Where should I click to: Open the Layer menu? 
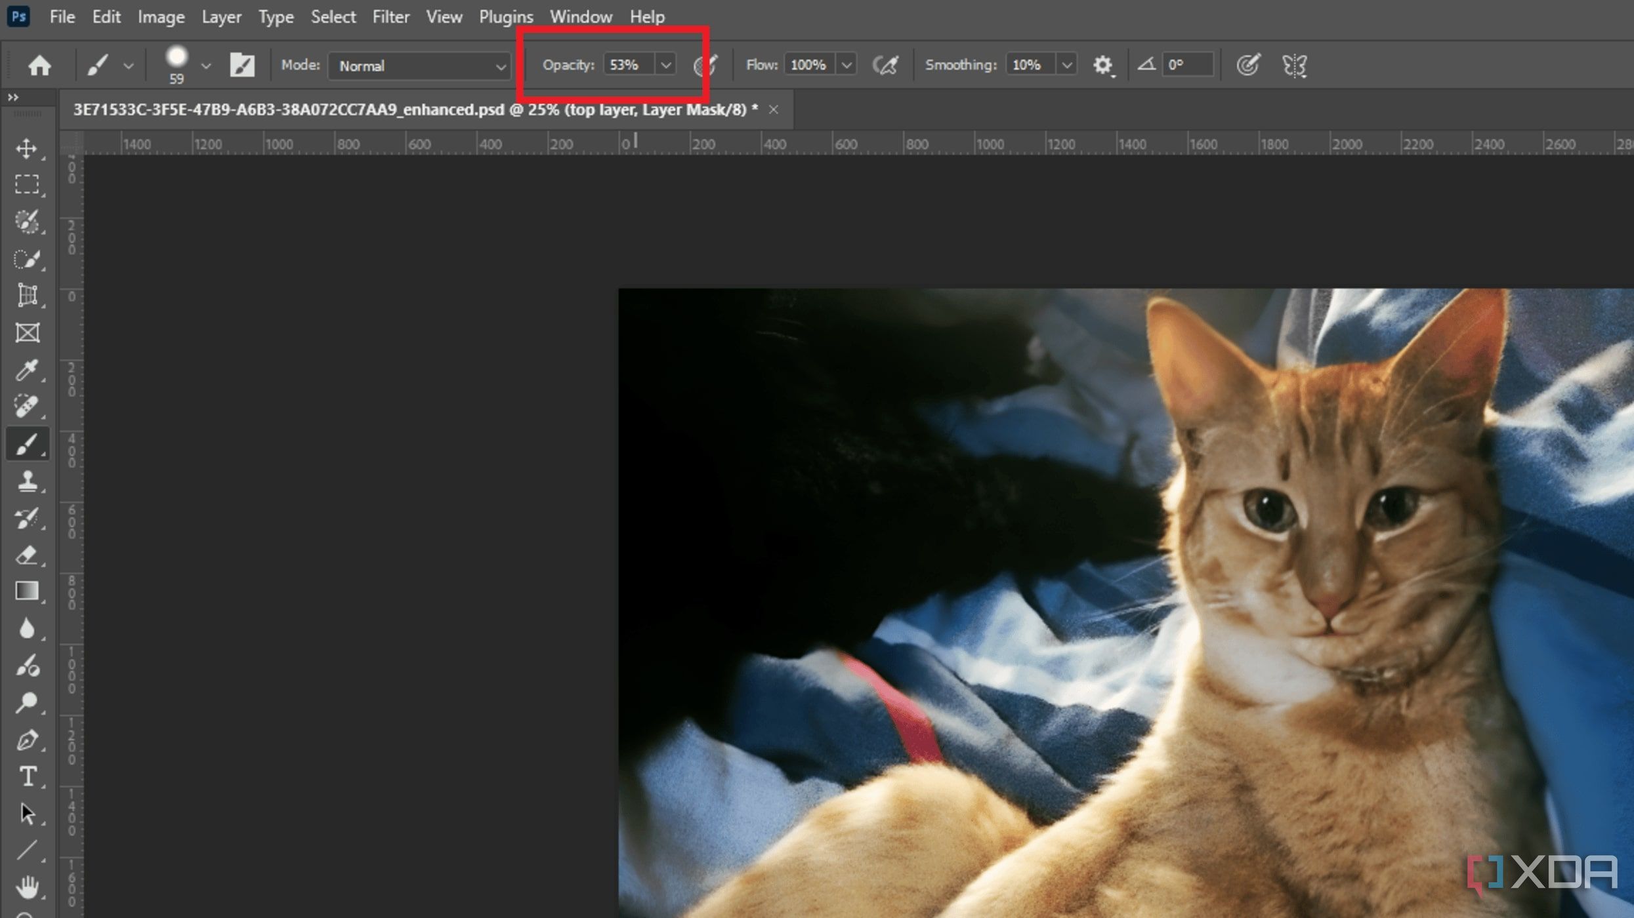point(221,16)
